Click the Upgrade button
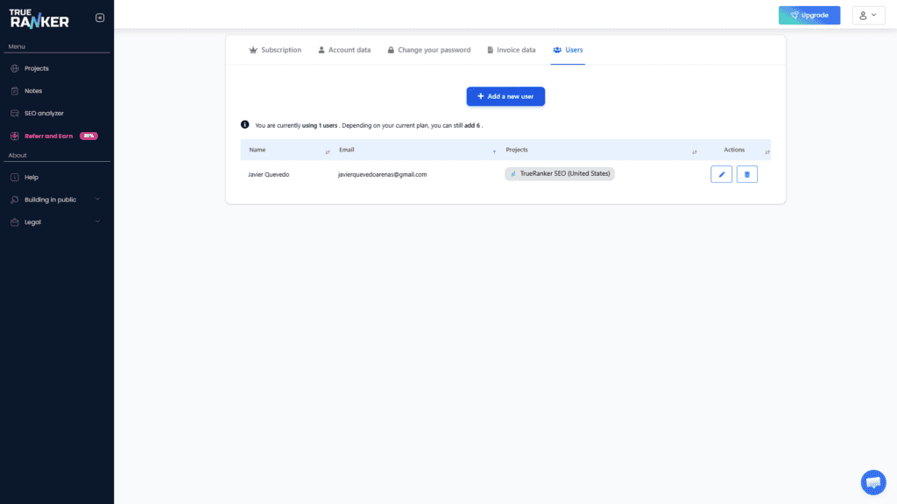Screen dimensions: 897x504 tap(809, 15)
